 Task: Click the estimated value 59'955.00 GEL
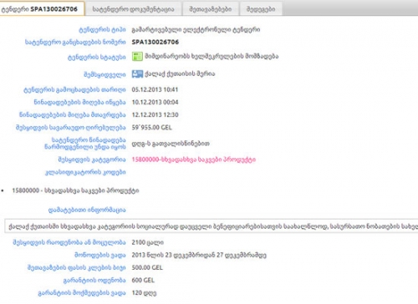[x=152, y=128]
